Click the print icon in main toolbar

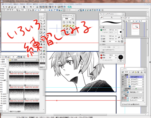coord(37,7)
